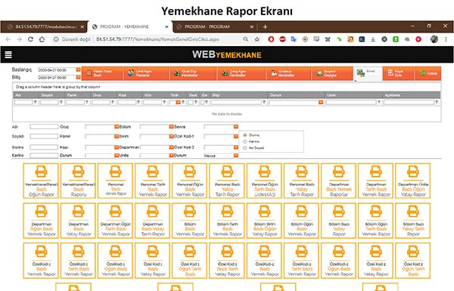The height and width of the screenshot is (291, 454).
Task: Expand the Özel Kod-1 dropdown
Action: 236,136
